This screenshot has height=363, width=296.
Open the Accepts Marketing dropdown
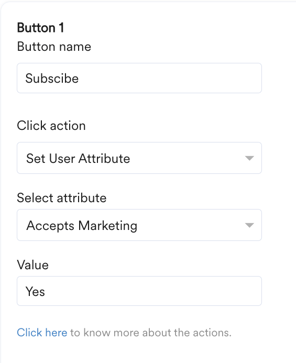tap(139, 225)
